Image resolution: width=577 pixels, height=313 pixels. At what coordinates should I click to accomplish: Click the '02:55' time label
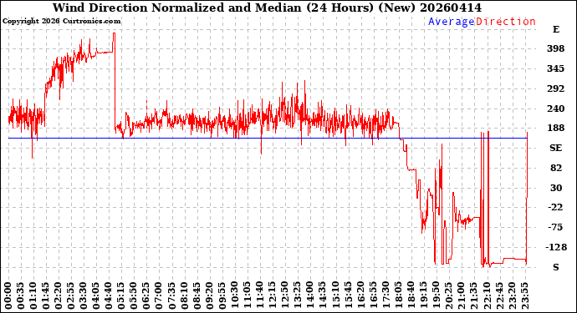pyautogui.click(x=71, y=296)
